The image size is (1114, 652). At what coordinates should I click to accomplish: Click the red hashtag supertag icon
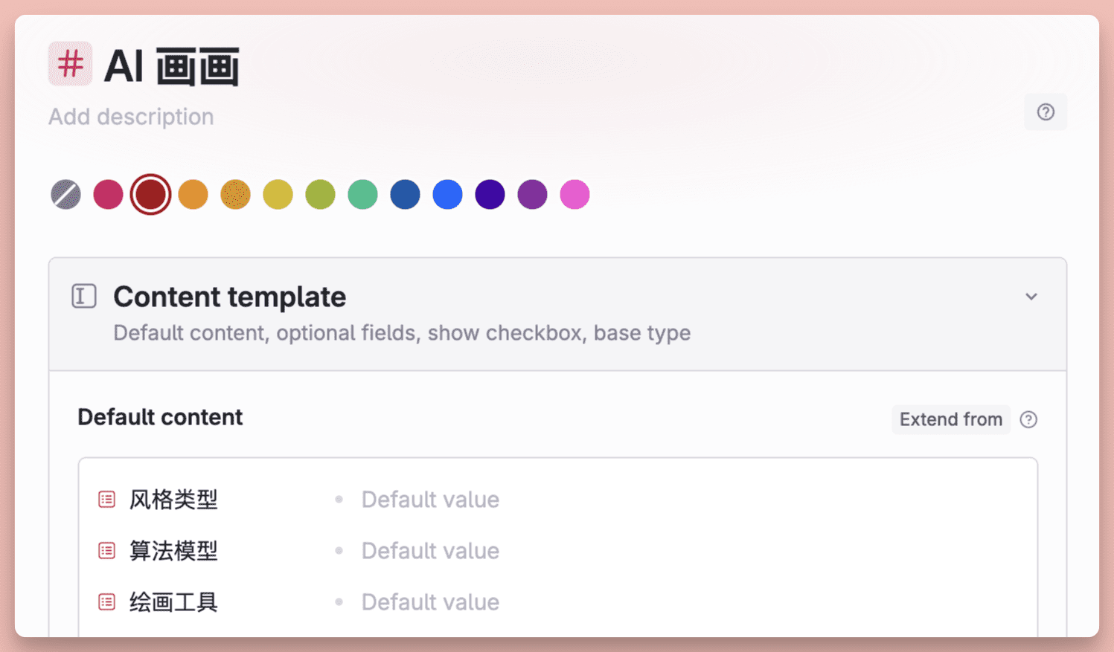(71, 64)
